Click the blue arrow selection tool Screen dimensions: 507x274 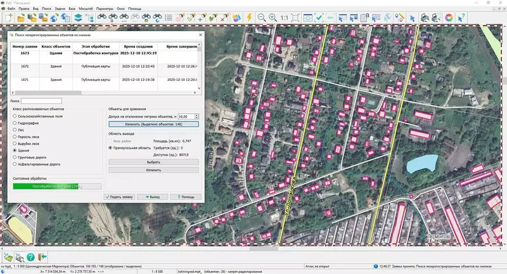[x=412, y=18]
